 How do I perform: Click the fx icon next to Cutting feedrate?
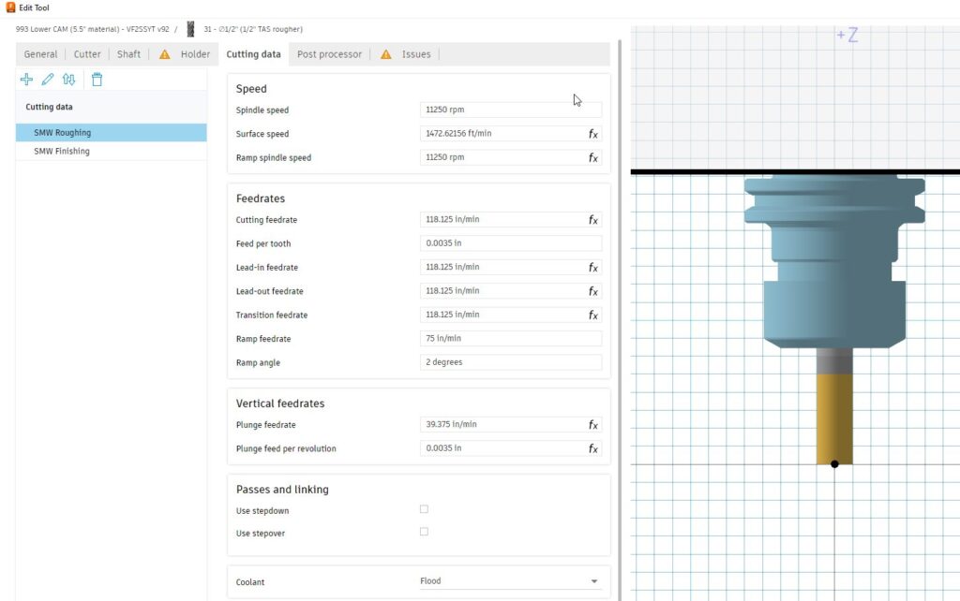592,220
